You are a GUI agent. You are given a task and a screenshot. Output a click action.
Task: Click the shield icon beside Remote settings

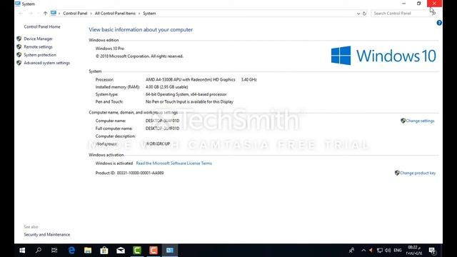point(19,46)
